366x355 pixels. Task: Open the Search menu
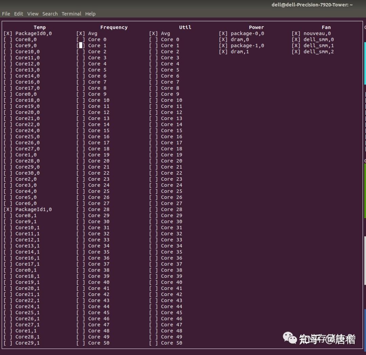50,14
